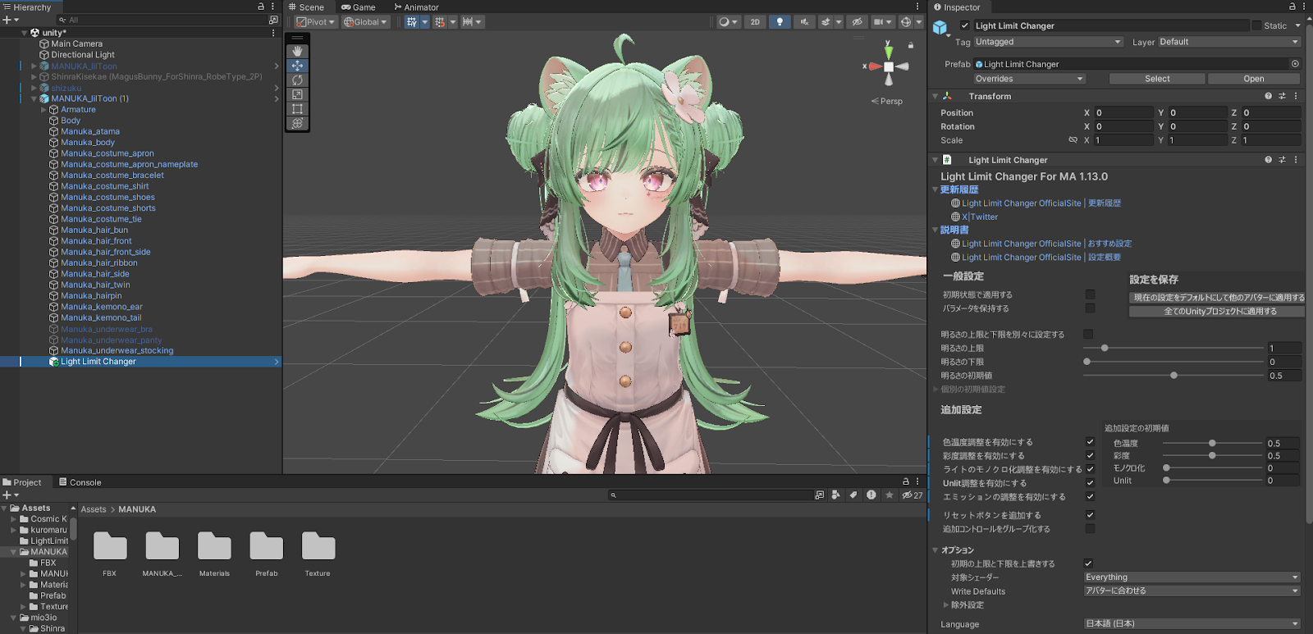Toggle 追加コントロールをグループ化する checkbox
Screen dimensions: 1313x634
tap(1090, 529)
